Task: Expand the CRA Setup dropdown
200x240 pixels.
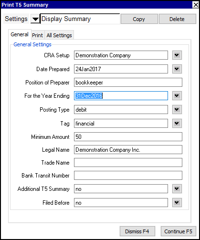Action: point(177,55)
